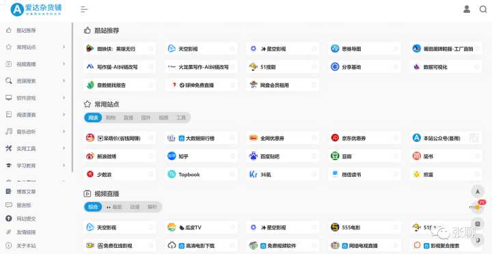Click the 51搜剧 icon under 酷站推荐
The width and height of the screenshot is (492, 254).
[x=254, y=67]
